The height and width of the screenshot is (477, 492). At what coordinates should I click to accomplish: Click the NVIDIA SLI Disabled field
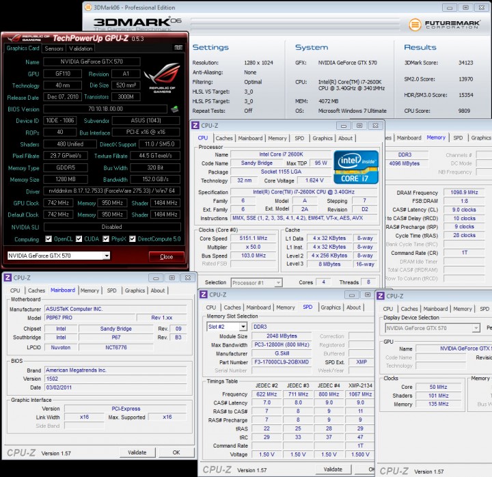112,227
